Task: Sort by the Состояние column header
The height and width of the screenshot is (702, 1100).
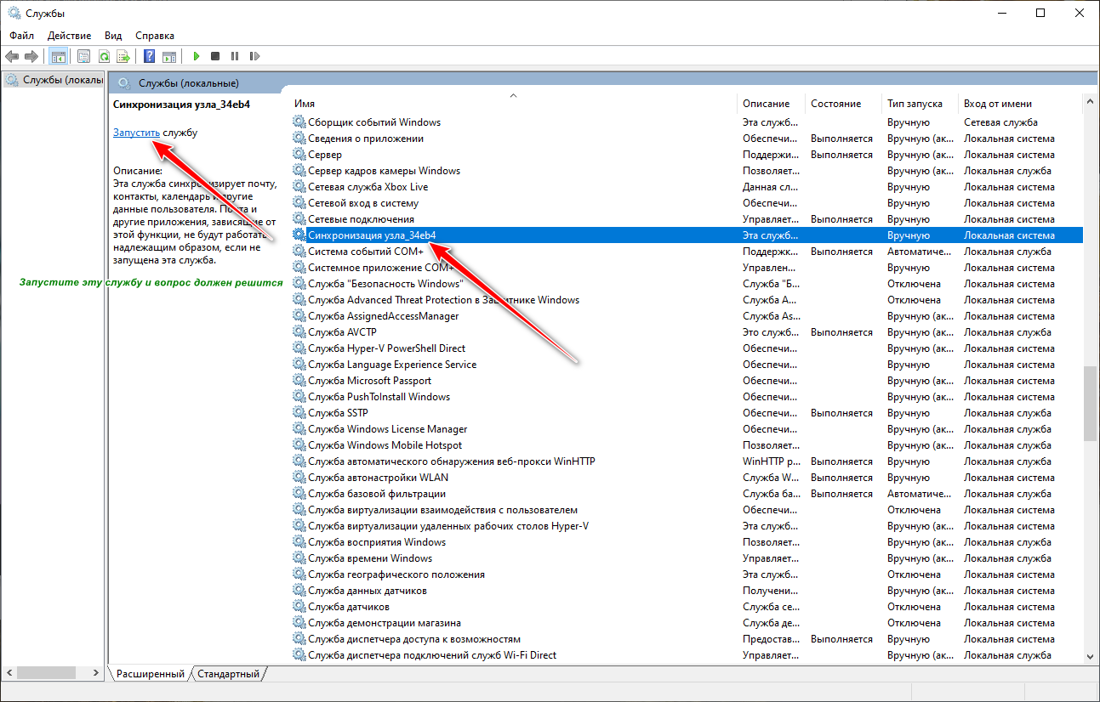Action: (x=835, y=104)
